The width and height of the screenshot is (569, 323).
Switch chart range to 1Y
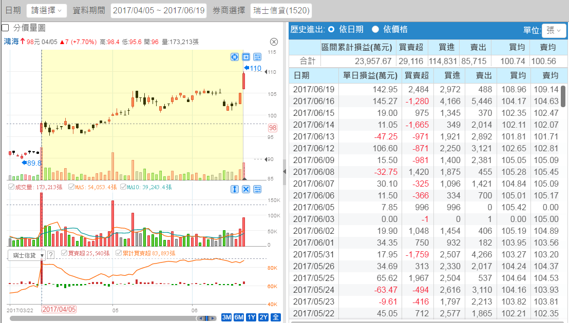251,317
